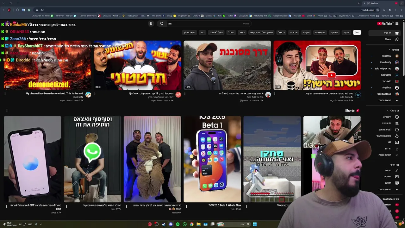Go to Home (דף הבית) in sidebar
This screenshot has width=405, height=228.
[x=384, y=33]
